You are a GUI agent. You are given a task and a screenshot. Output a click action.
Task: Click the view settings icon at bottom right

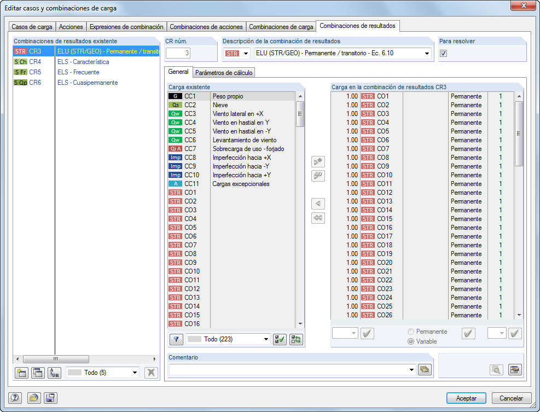[515, 370]
